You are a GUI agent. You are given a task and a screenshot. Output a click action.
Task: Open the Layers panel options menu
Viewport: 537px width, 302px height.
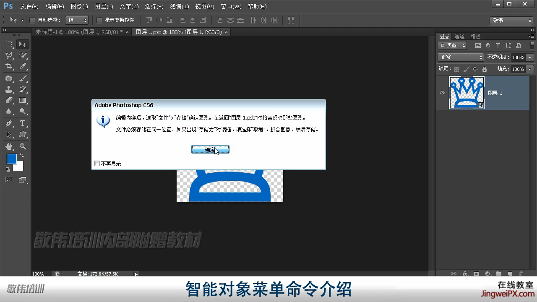click(x=531, y=36)
